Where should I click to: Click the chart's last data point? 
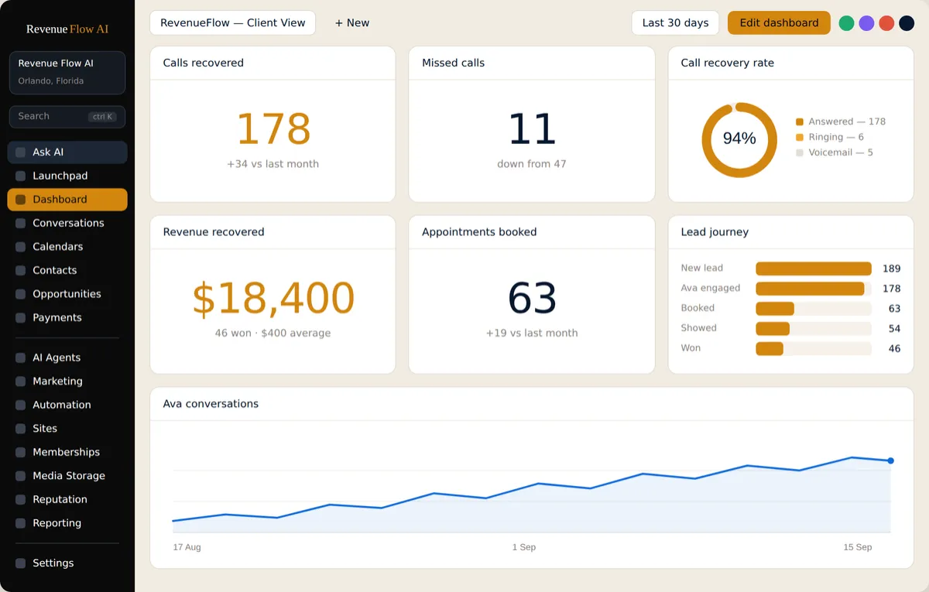pos(890,460)
